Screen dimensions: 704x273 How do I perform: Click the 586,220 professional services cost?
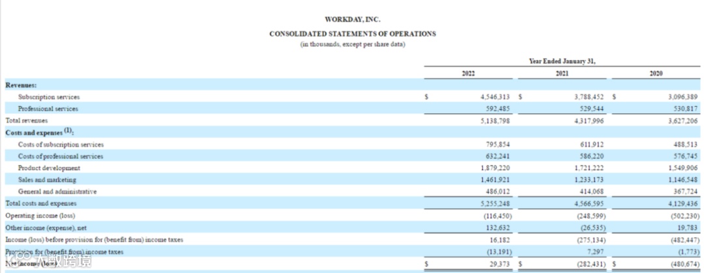[593, 156]
